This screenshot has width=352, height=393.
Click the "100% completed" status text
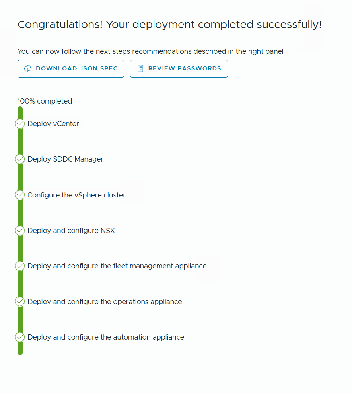pos(45,101)
